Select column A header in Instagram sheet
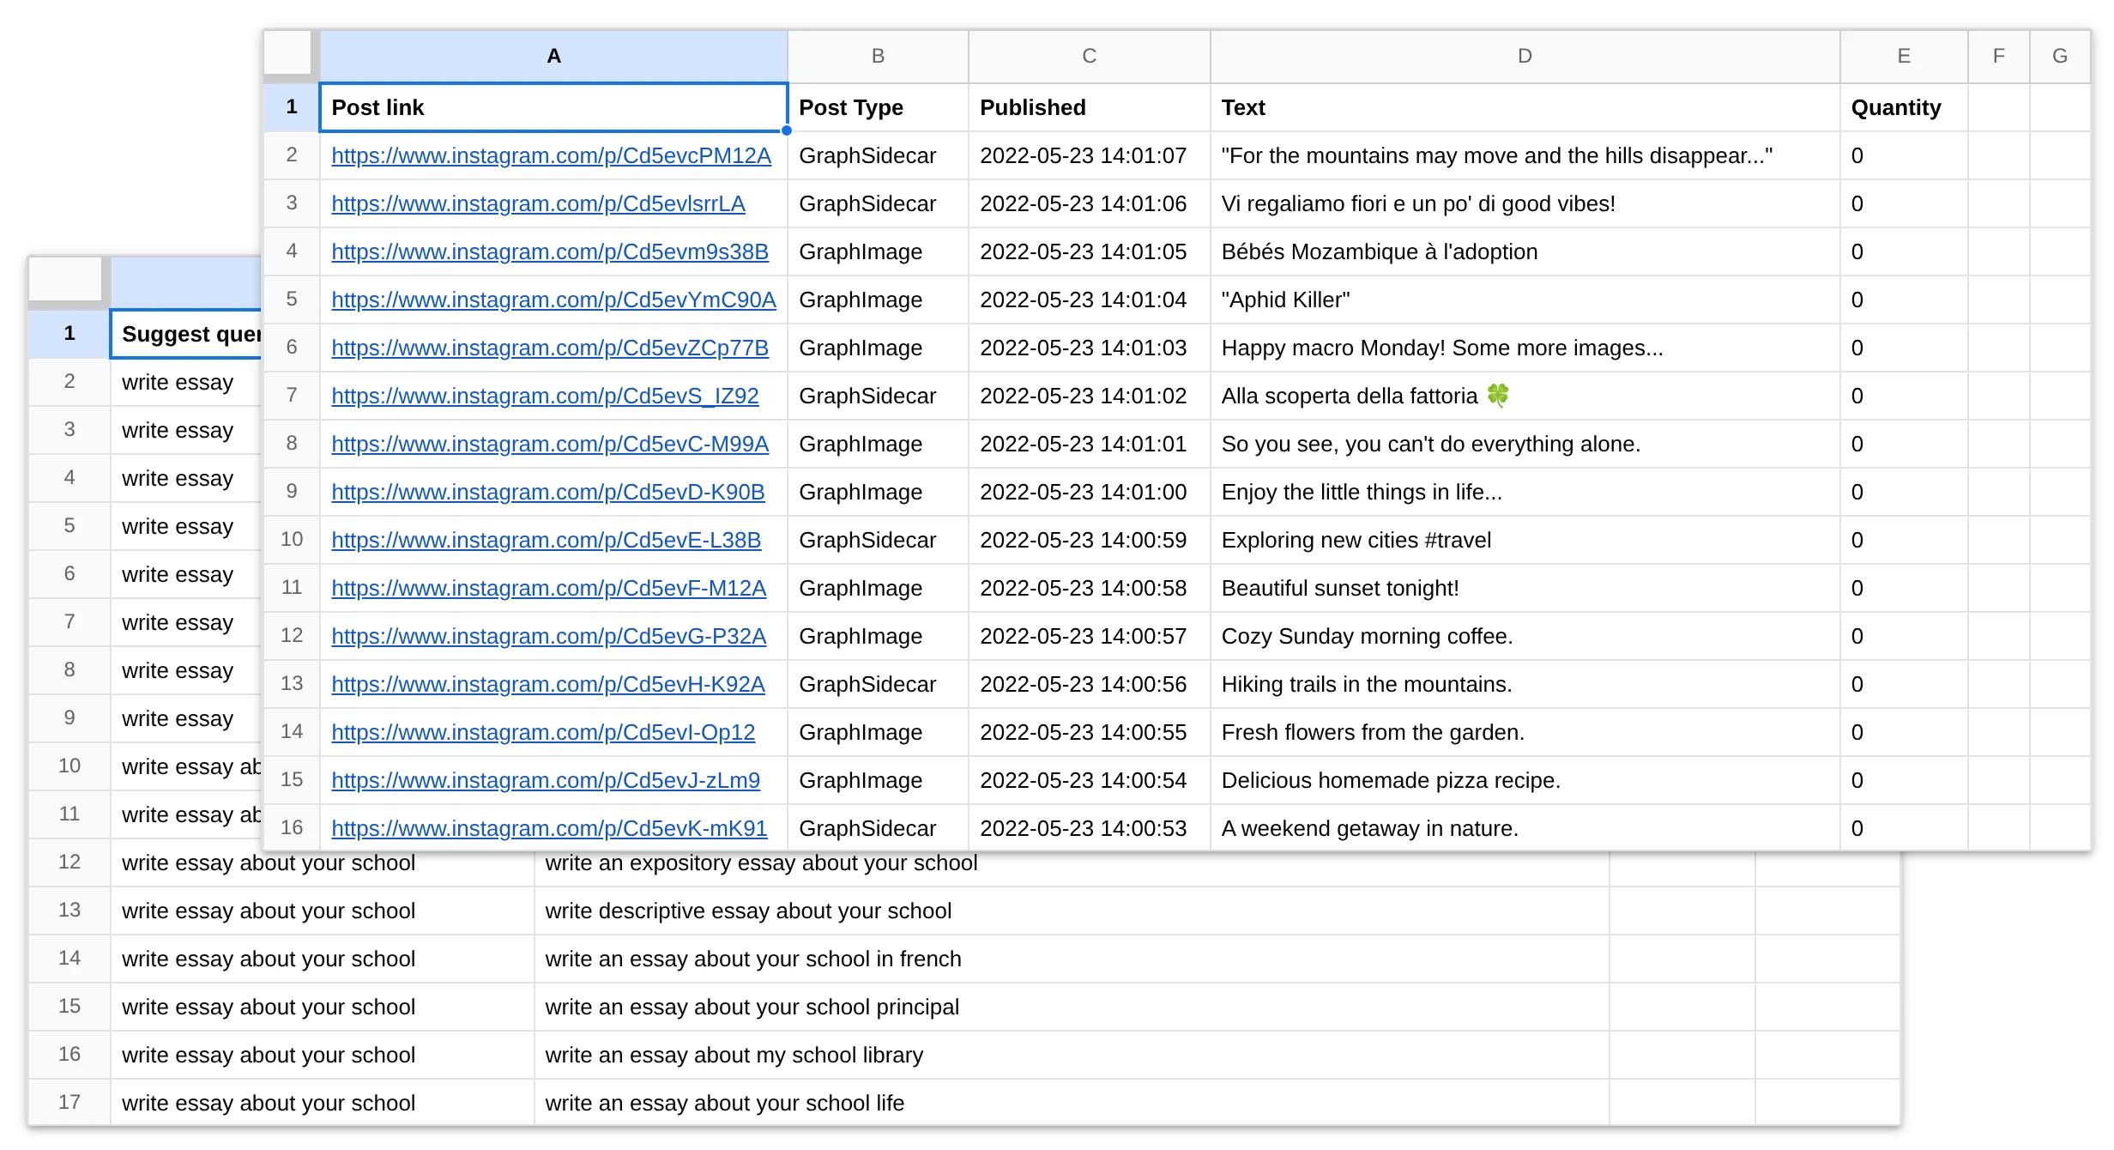 553,57
